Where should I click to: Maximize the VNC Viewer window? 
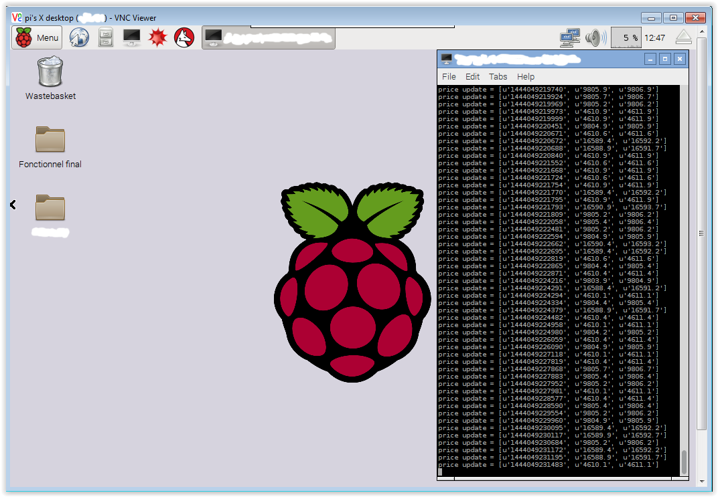pyautogui.click(x=672, y=18)
